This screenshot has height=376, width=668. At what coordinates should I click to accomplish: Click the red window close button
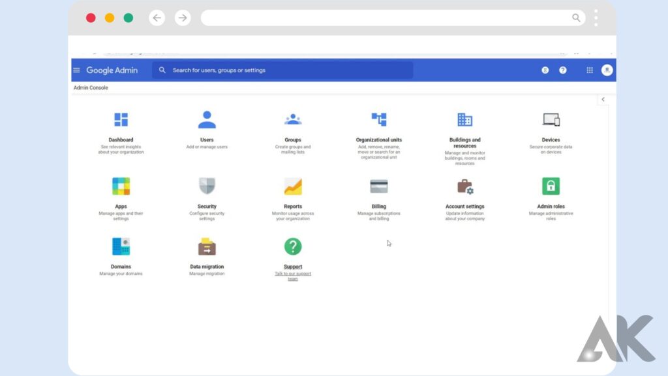tap(91, 18)
